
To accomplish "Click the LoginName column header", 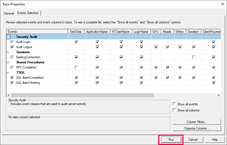I will 142,32.
